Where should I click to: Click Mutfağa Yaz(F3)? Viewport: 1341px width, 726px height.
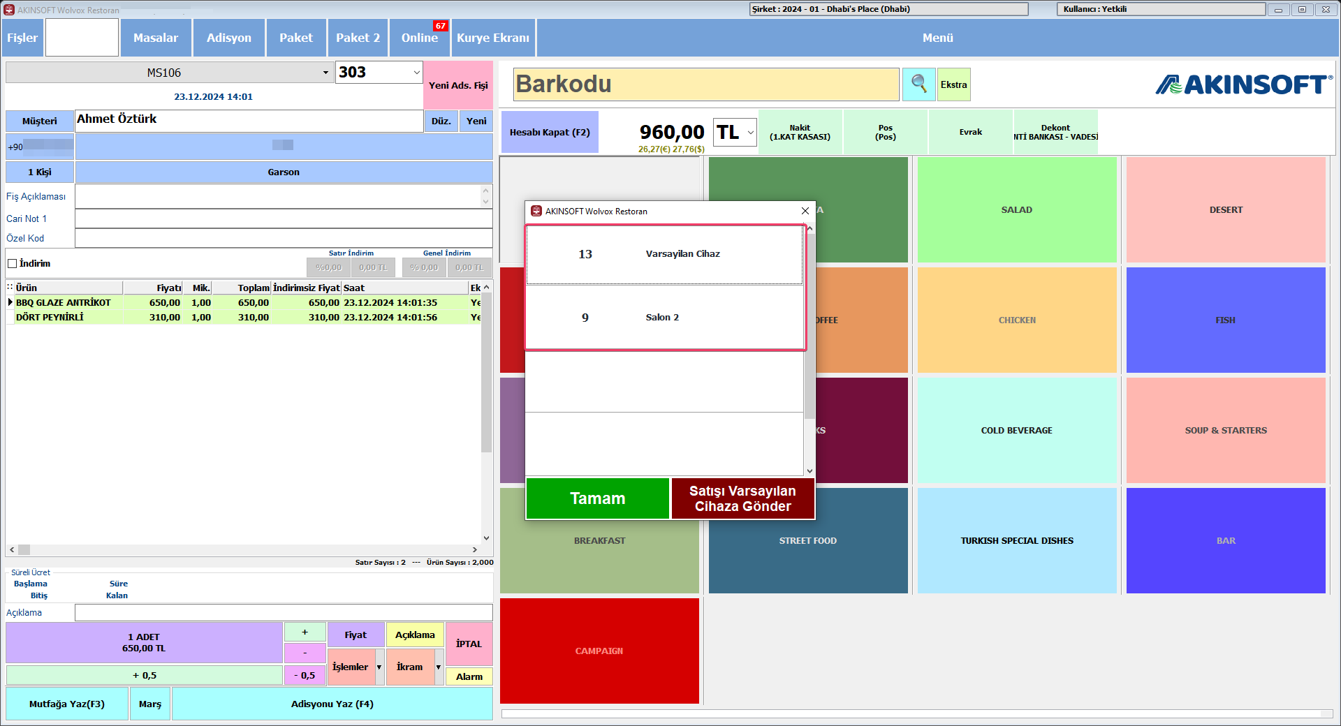click(x=67, y=704)
